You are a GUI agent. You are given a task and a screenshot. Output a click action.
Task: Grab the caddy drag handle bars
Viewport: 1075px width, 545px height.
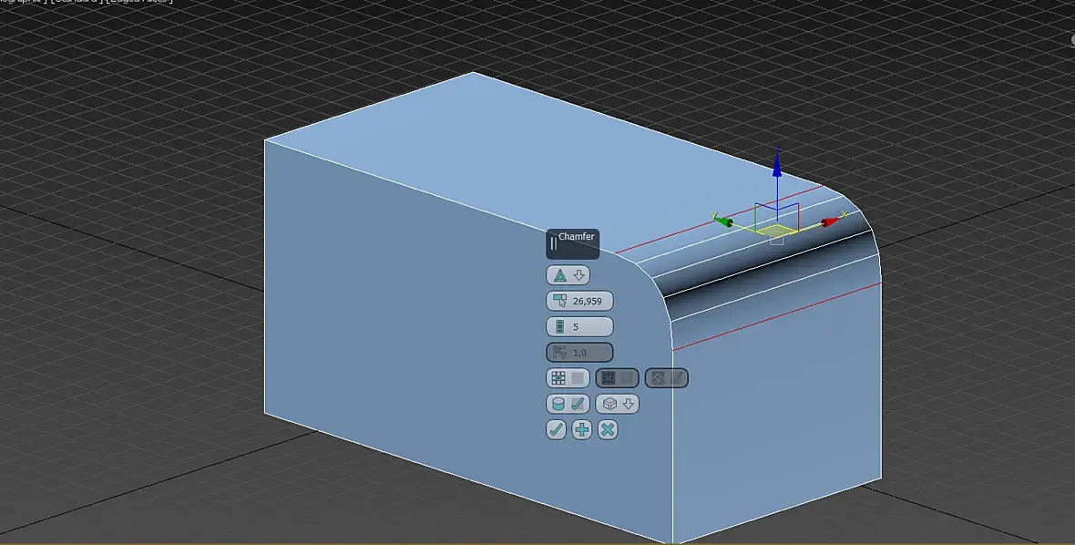coord(553,242)
